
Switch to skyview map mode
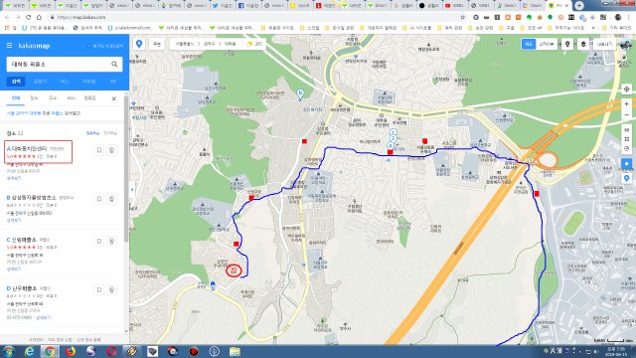tap(547, 44)
